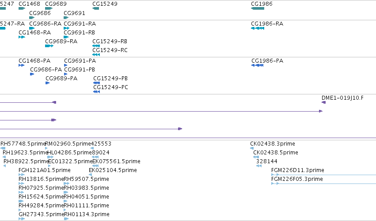Open the CG15249-PC protein label

(110, 87)
